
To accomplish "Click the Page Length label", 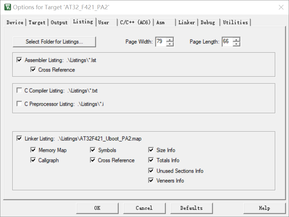I will click(x=204, y=42).
